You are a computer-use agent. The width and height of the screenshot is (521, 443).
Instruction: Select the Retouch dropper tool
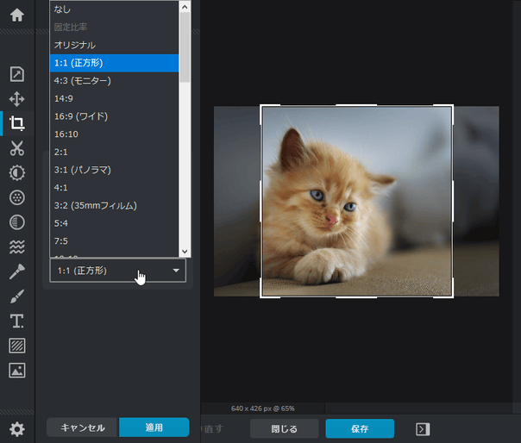tap(17, 271)
